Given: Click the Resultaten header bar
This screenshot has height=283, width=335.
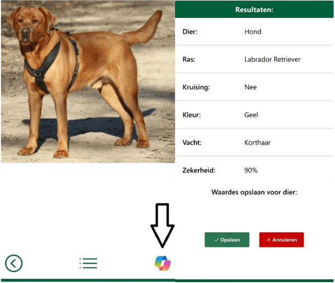Looking at the screenshot, I should coord(254,9).
